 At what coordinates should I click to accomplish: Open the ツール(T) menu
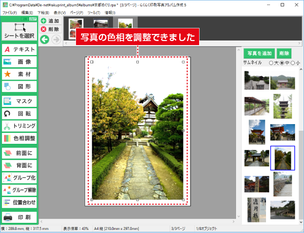pos(94,13)
